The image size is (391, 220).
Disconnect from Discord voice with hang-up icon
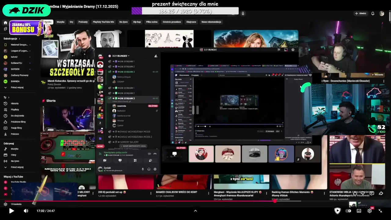click(155, 154)
